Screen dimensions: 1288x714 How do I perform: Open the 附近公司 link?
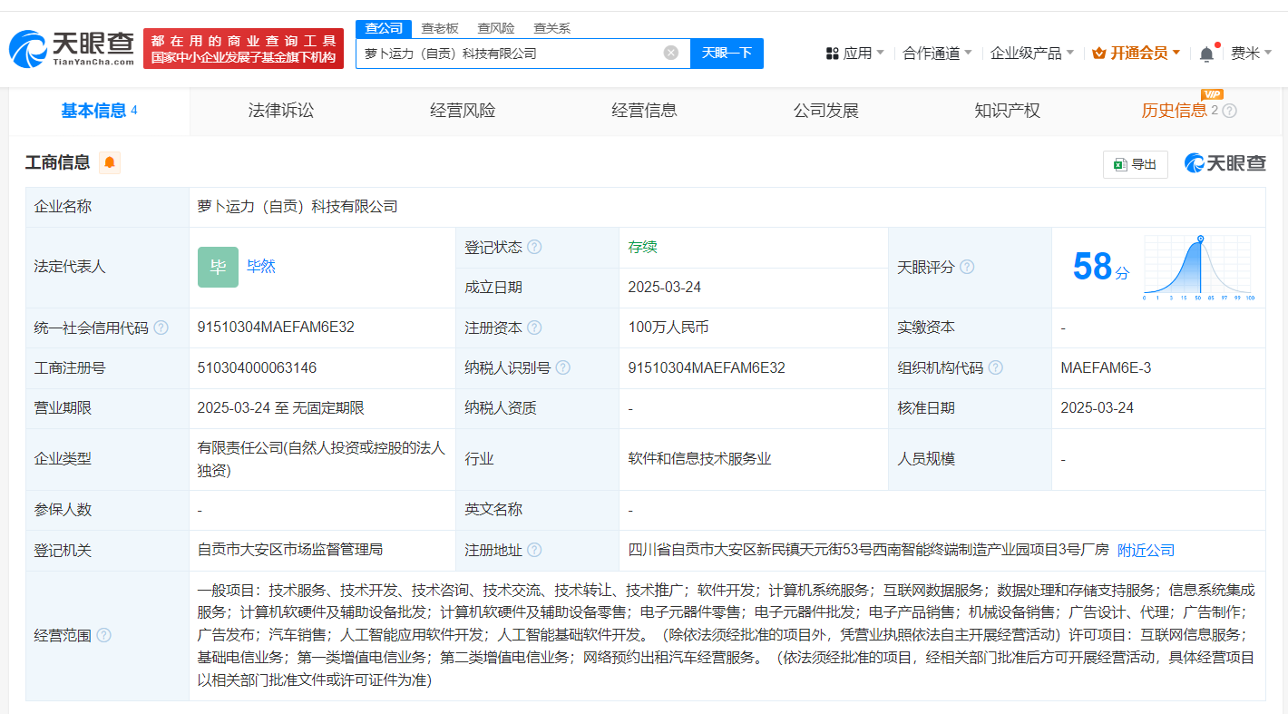pos(1146,550)
